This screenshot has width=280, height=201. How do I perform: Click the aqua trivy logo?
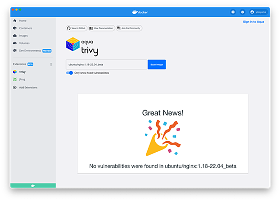pos(82,46)
